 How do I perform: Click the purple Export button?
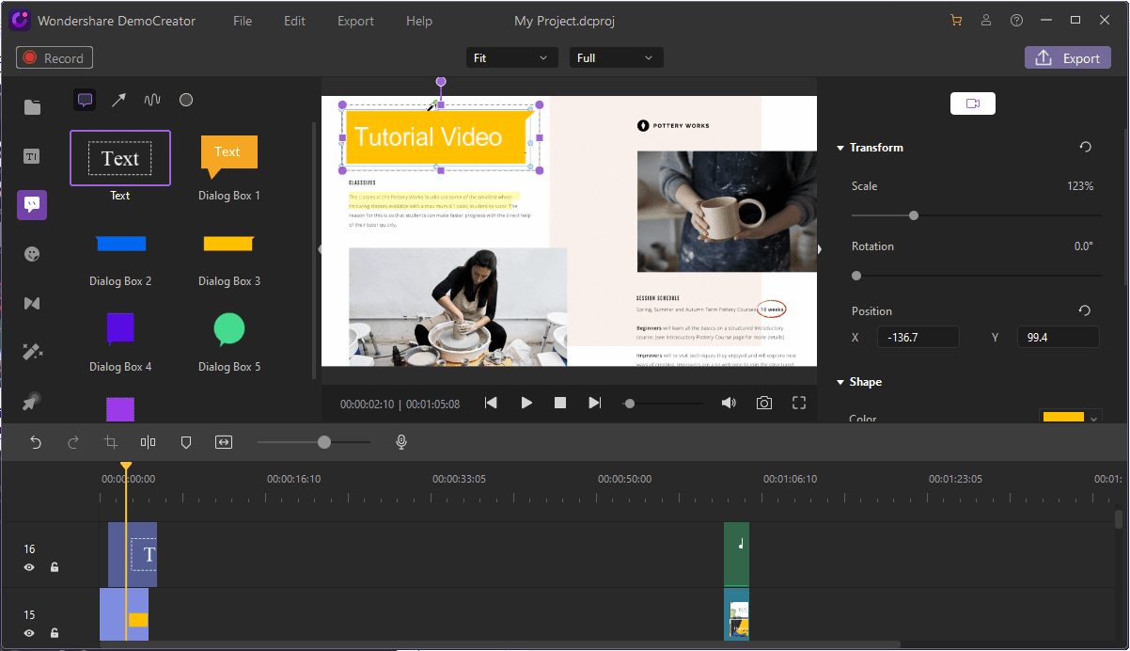tap(1067, 58)
